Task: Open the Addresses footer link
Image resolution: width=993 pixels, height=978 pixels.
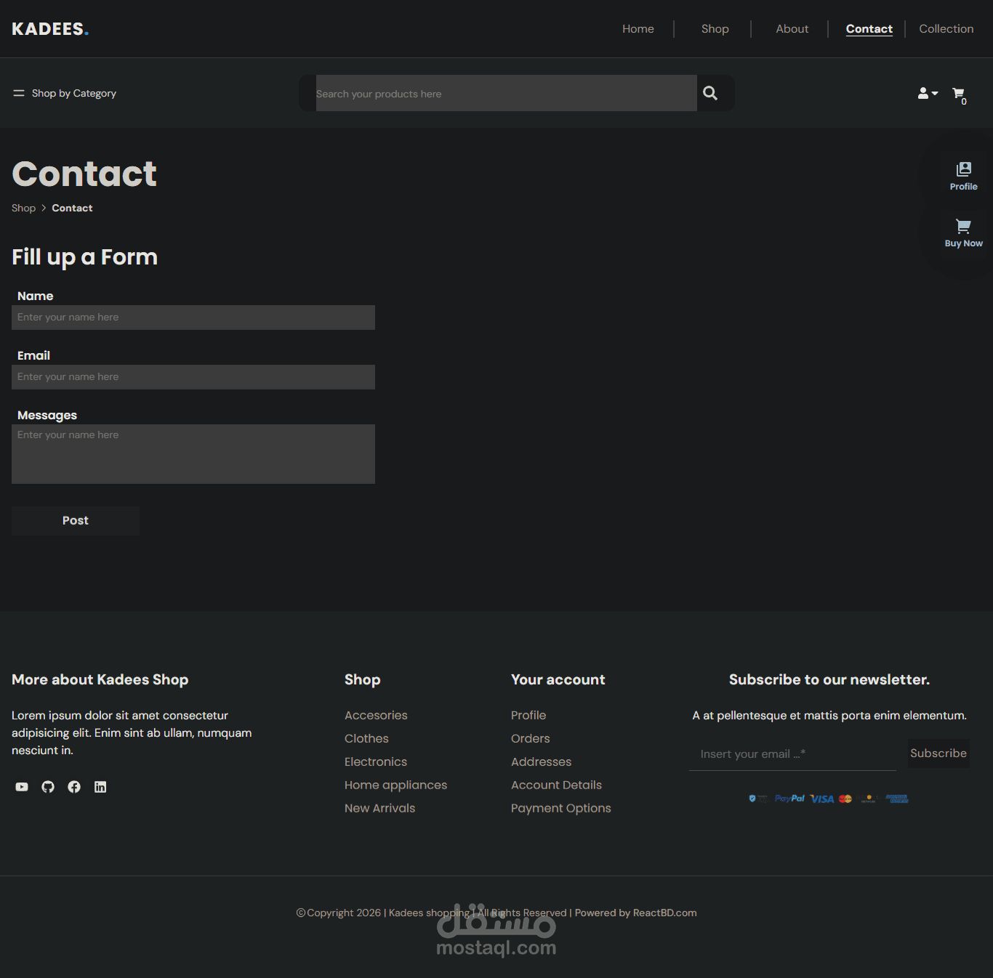Action: [541, 762]
